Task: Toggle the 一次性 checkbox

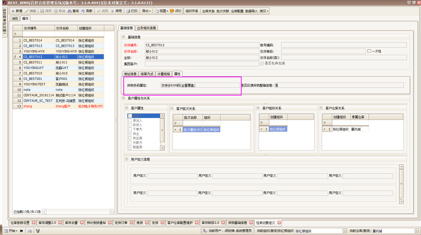Action: (x=369, y=51)
